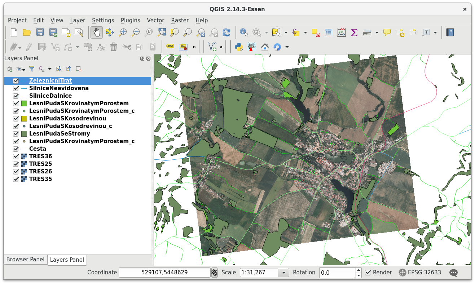Close the Layers Panel dock

click(148, 58)
